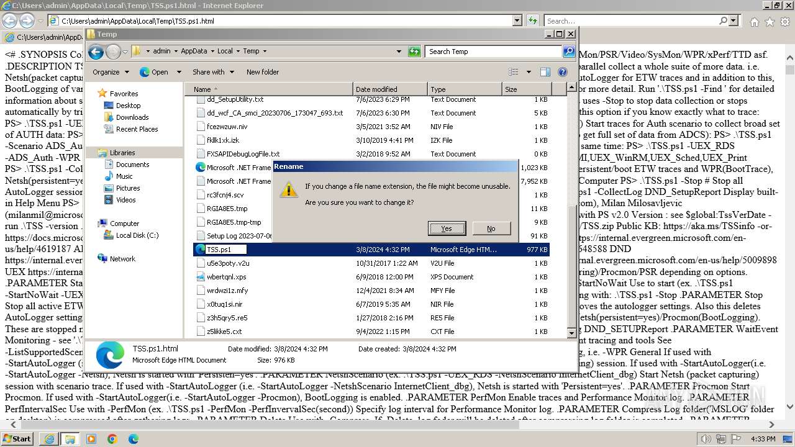Open Recent Places in navigation pane
The image size is (795, 447).
[137, 129]
